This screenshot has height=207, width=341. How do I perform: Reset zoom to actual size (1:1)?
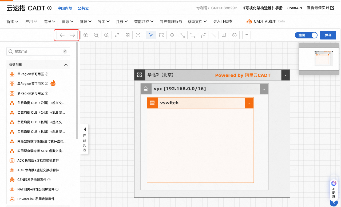click(106, 35)
